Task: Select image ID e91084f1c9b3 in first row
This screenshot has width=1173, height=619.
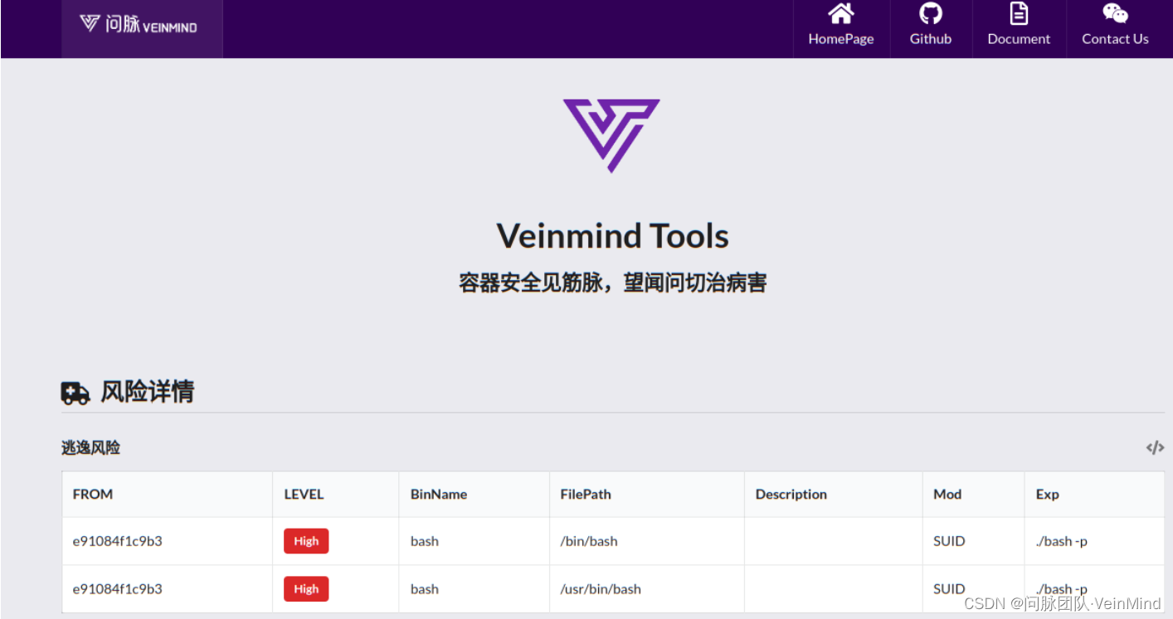Action: click(117, 540)
